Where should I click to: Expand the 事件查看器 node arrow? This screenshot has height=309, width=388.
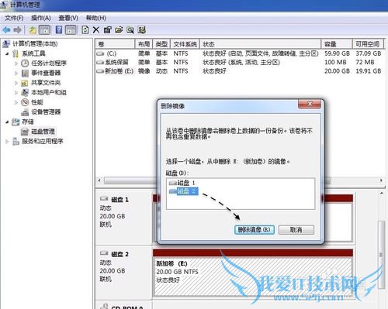pyautogui.click(x=16, y=73)
